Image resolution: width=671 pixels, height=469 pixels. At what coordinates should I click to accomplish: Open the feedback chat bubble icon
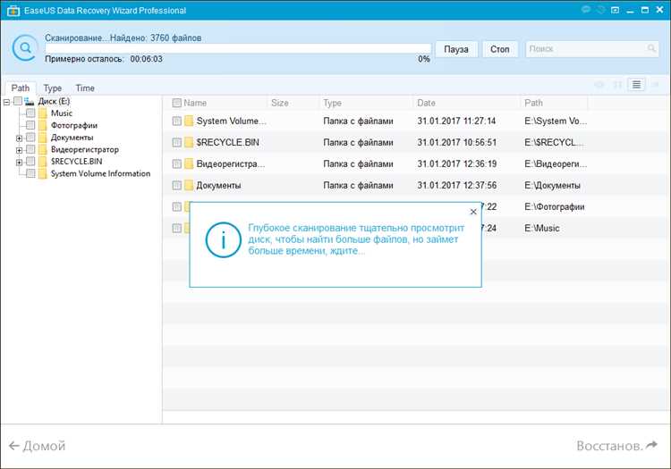(586, 10)
